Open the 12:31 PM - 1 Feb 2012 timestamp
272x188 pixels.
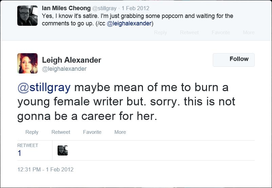pyautogui.click(x=45, y=169)
